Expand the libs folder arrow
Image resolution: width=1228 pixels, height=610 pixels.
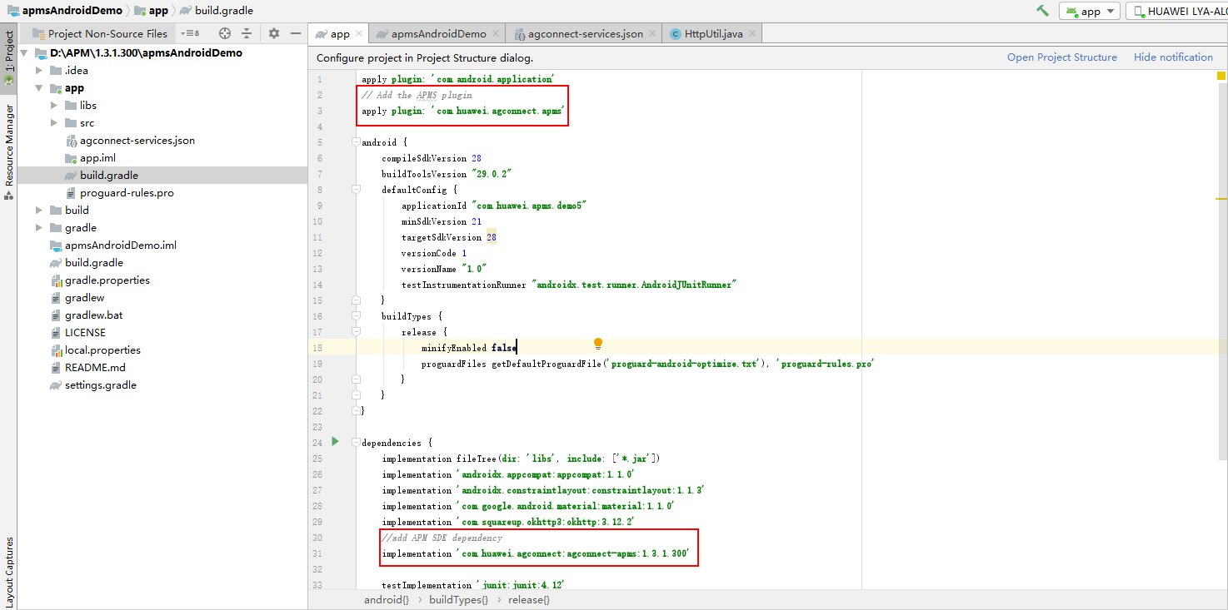tap(53, 105)
